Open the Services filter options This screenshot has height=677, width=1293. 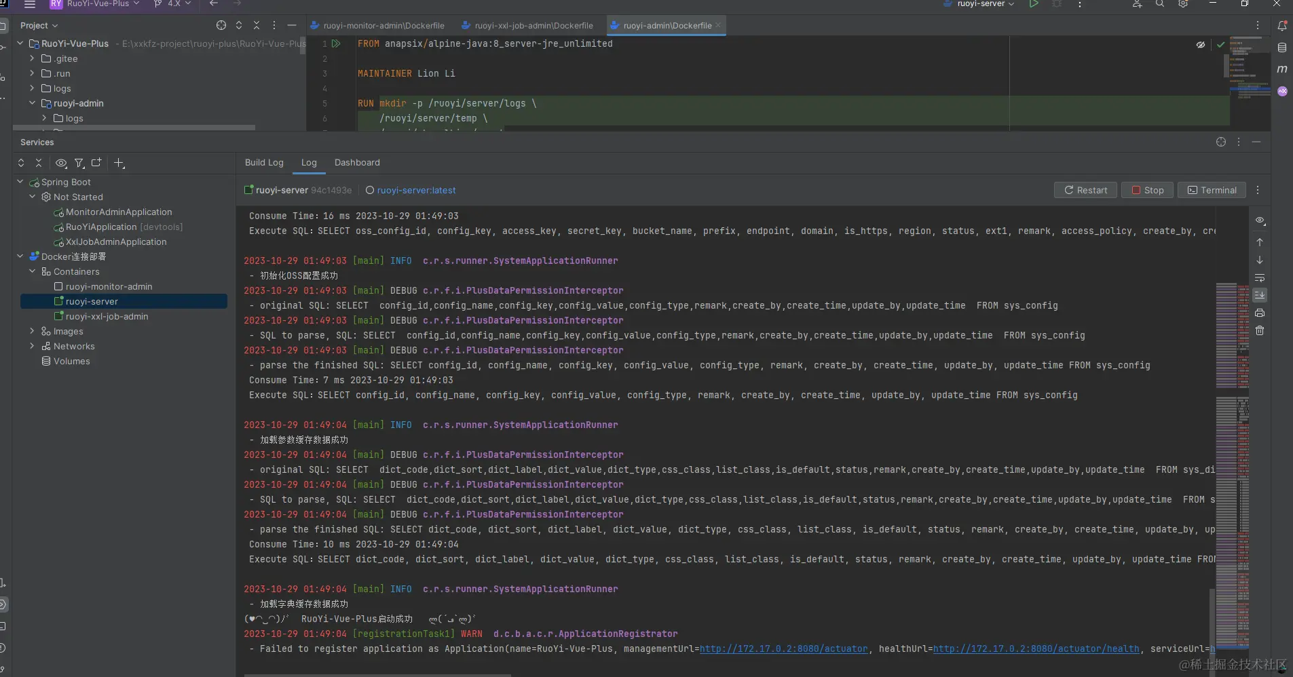point(79,163)
